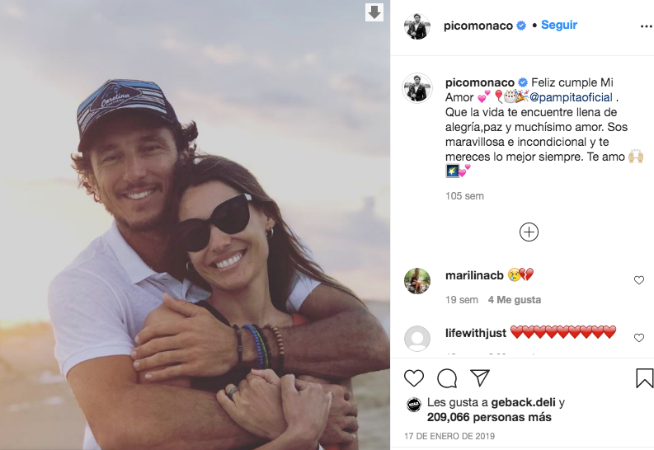Viewport: 654px width, 450px height.
Task: Open the comment bubble icon
Action: 447,378
